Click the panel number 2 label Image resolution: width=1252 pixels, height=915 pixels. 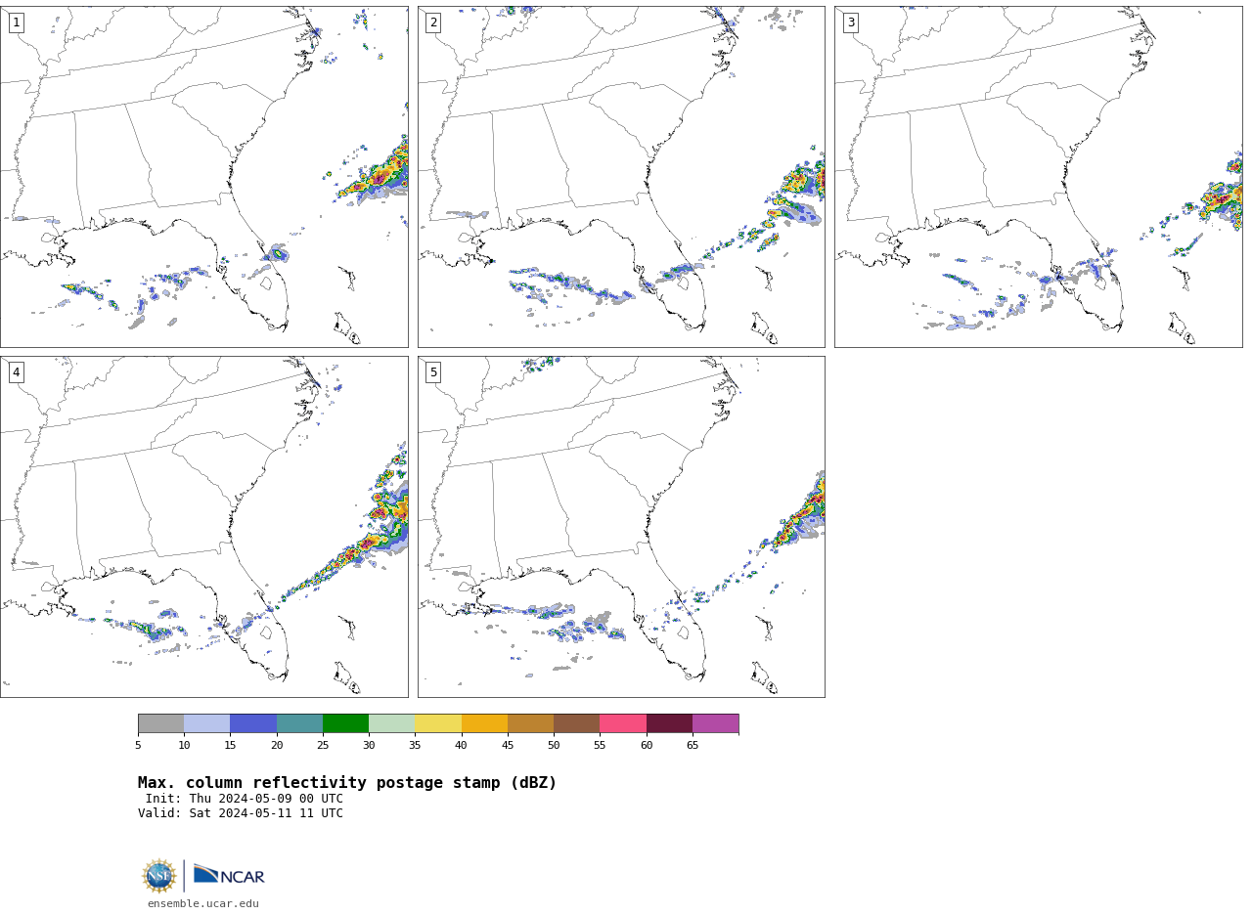(x=433, y=22)
